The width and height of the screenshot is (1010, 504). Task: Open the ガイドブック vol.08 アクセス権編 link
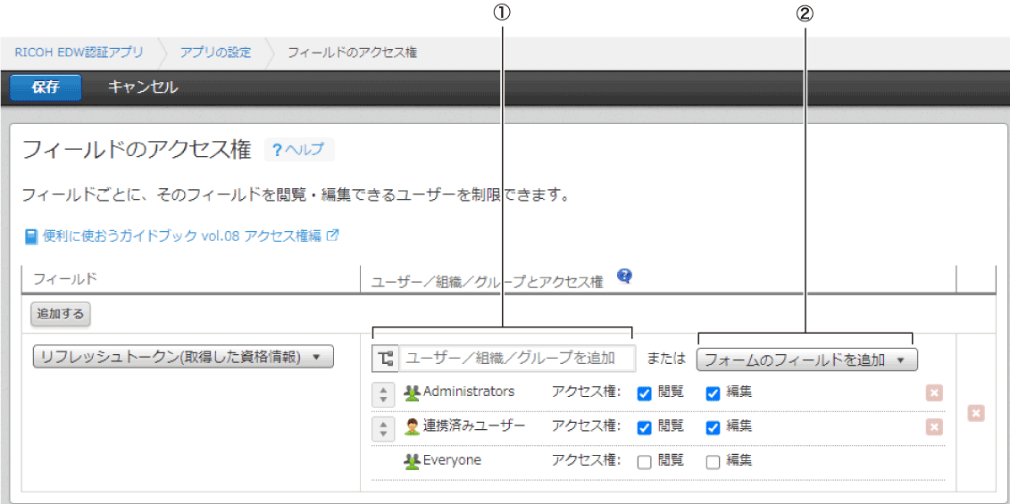(x=181, y=236)
